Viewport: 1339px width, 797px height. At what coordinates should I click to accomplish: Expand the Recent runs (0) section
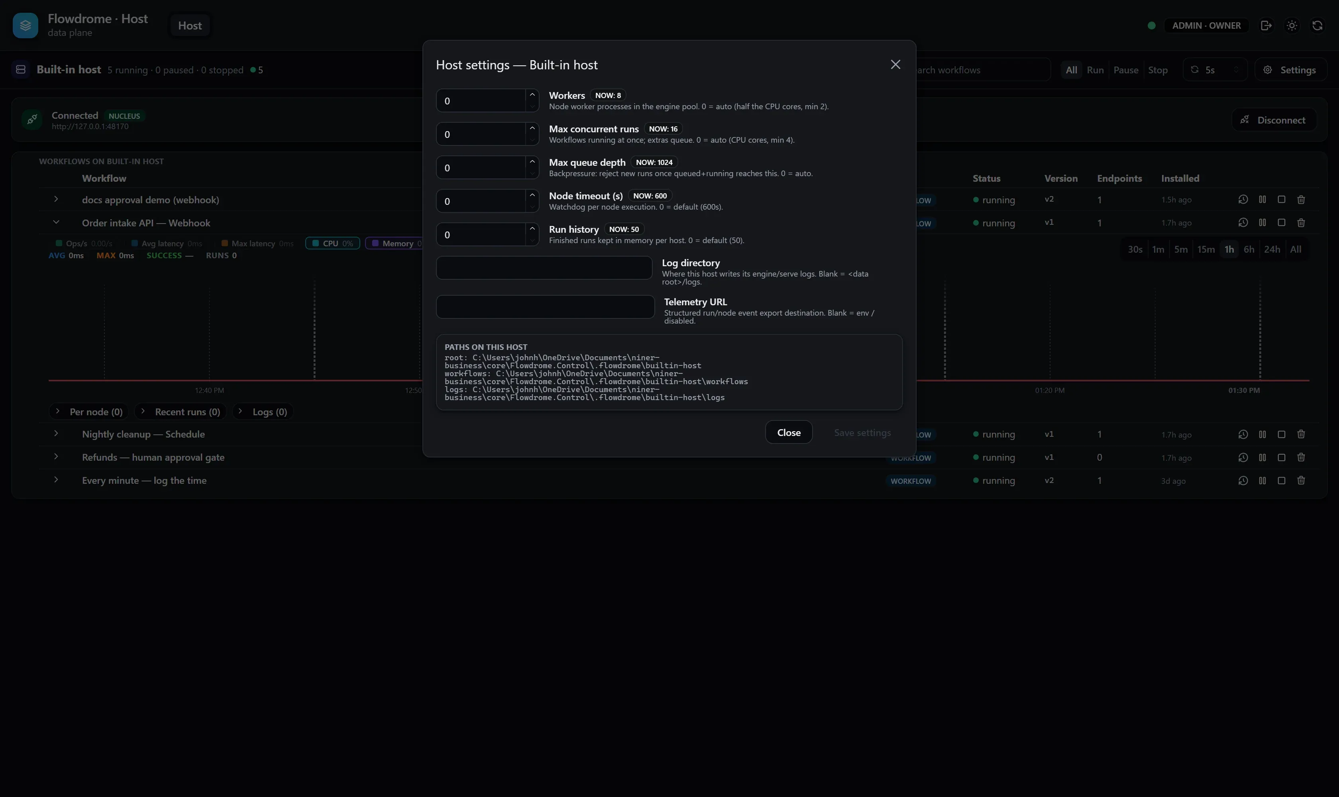pyautogui.click(x=181, y=412)
